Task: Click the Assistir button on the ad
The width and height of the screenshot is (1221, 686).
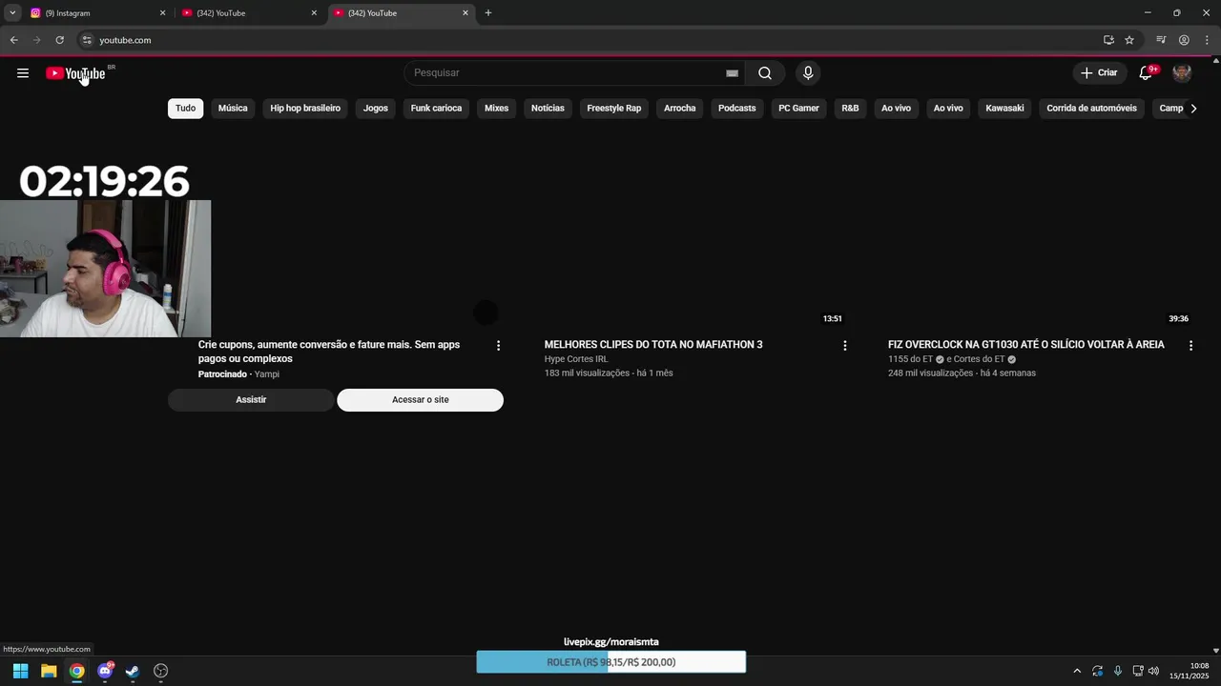Action: [251, 400]
